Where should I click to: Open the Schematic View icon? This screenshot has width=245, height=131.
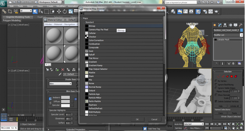tap(191, 11)
